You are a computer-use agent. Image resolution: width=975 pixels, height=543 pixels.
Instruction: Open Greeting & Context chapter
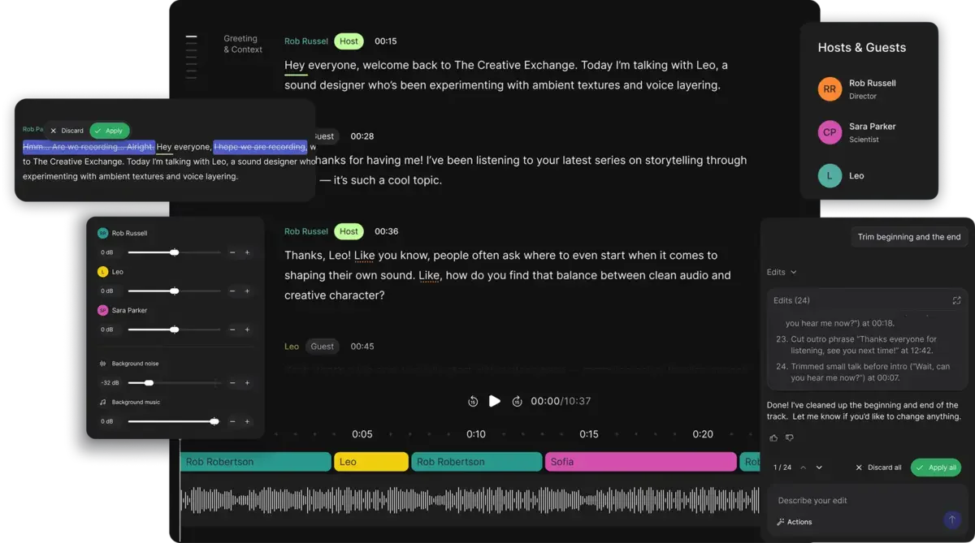(x=243, y=44)
